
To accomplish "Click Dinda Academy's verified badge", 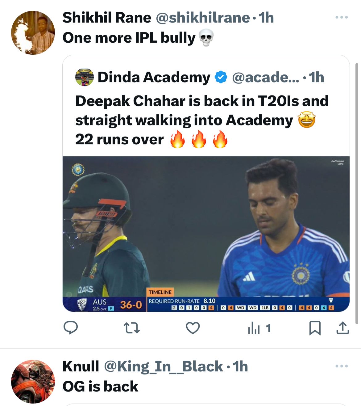I will tap(221, 77).
